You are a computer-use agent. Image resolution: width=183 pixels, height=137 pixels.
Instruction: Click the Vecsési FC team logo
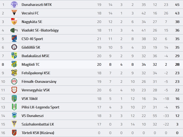(x=14, y=13)
